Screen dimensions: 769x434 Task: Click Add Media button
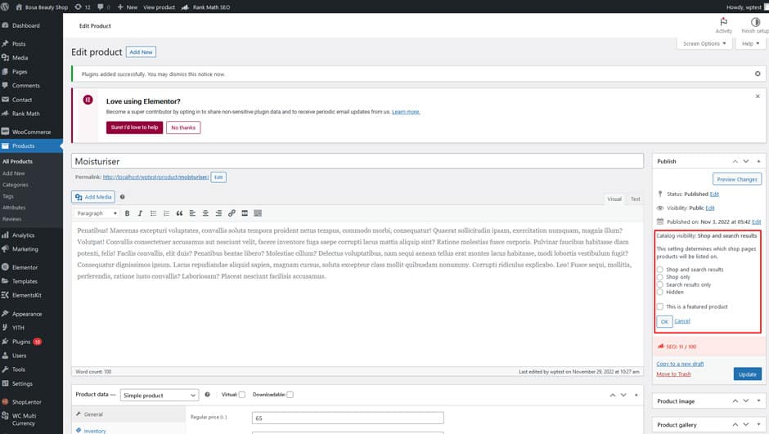93,197
